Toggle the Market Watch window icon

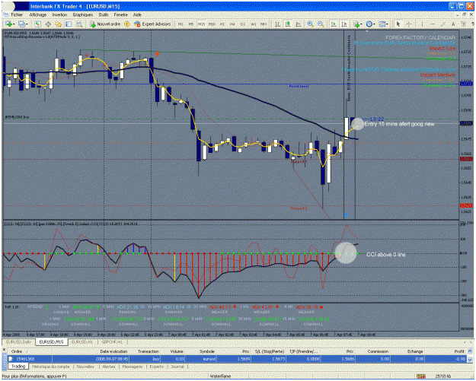coord(37,24)
